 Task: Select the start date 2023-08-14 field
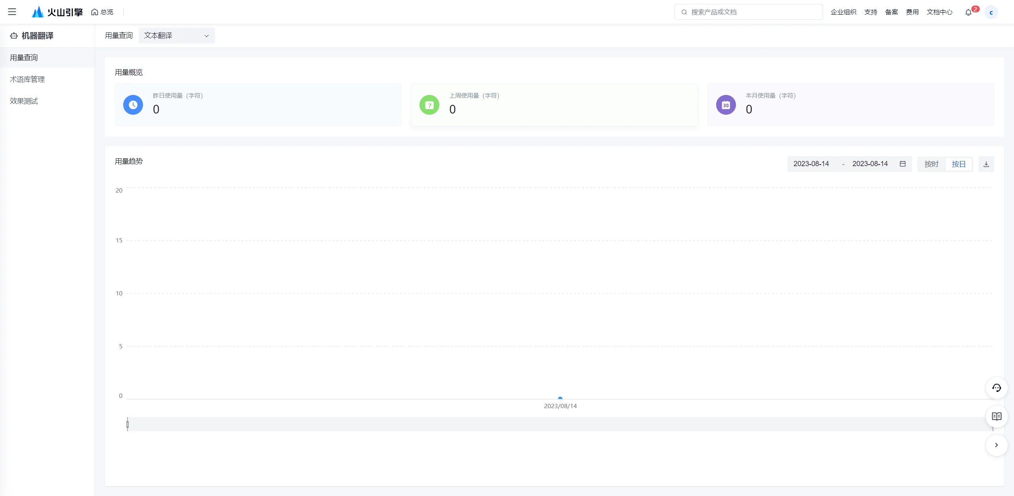811,164
